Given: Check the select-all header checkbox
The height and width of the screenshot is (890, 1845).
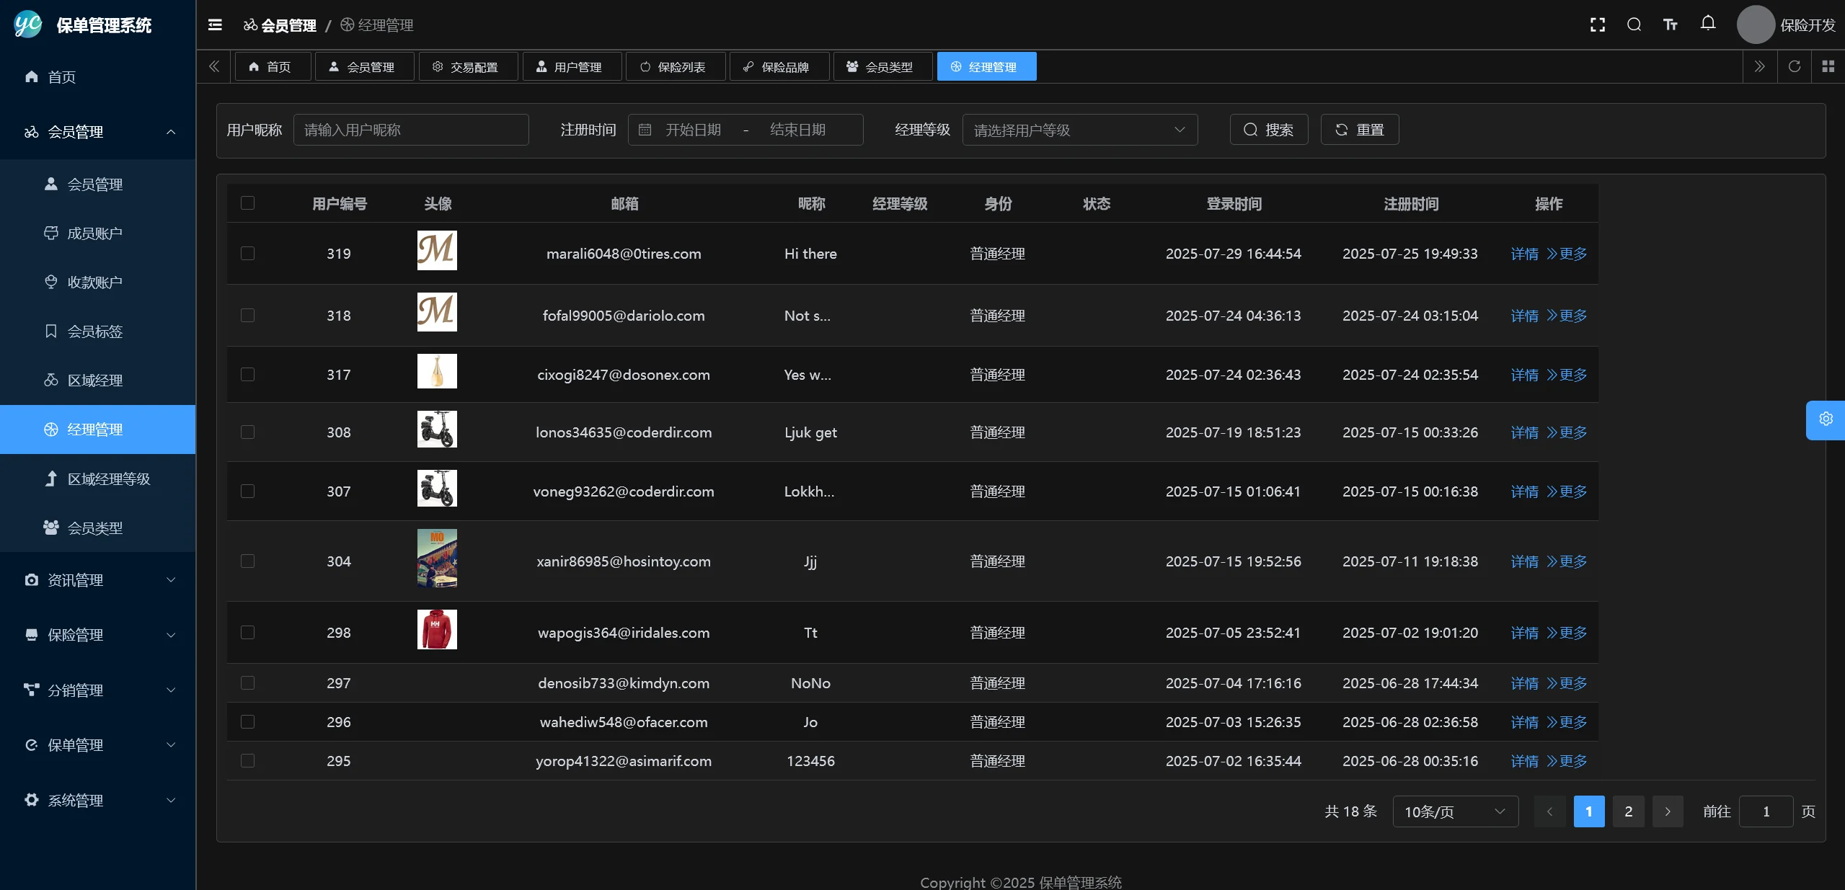Looking at the screenshot, I should pos(247,203).
